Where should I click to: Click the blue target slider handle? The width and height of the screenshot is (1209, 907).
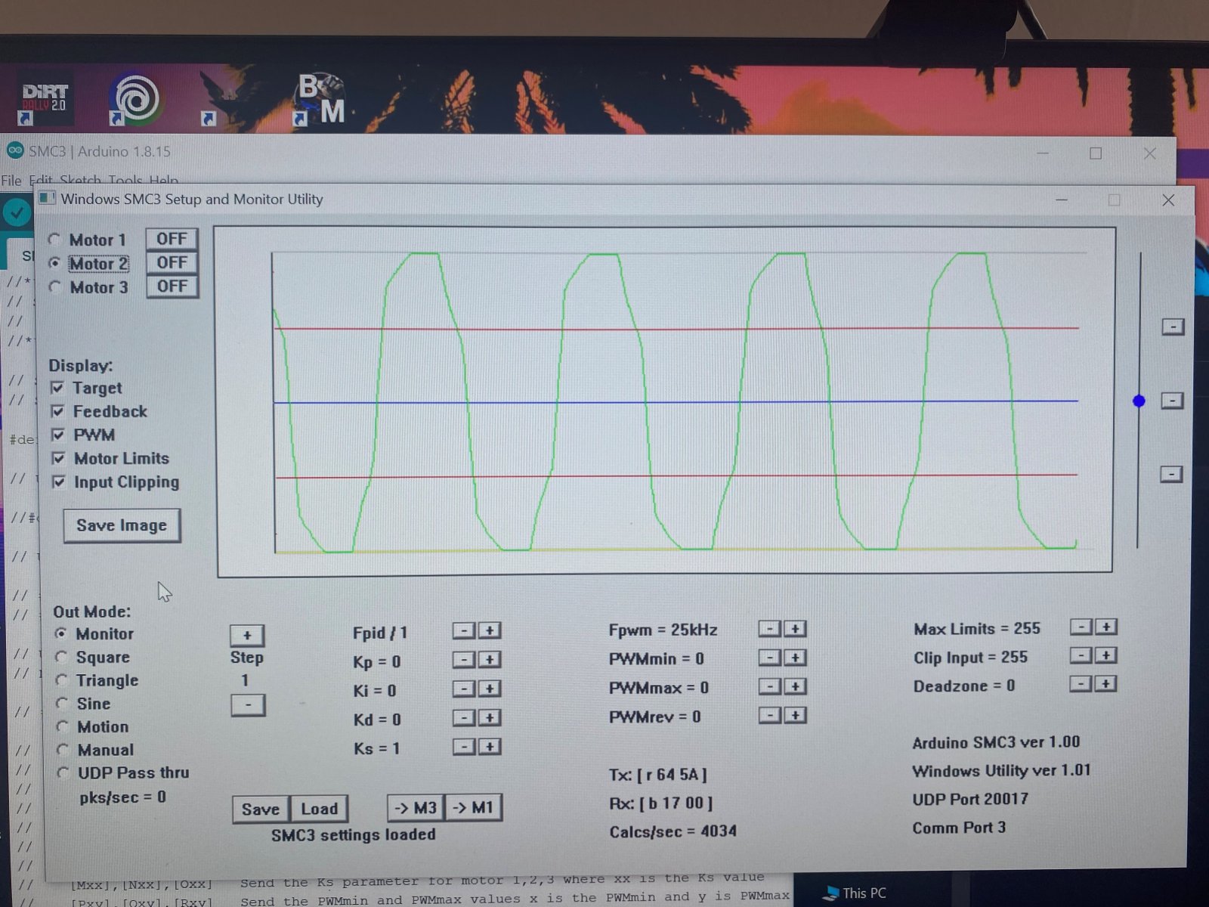1139,401
